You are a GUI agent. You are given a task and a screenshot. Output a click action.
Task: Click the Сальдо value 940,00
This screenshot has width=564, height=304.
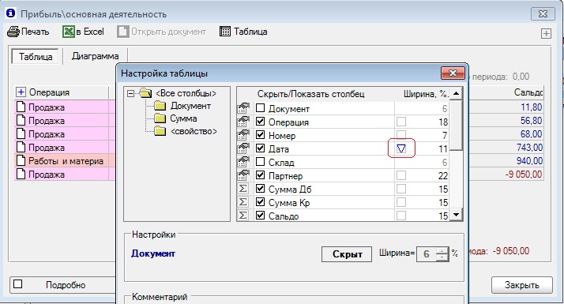tap(529, 161)
